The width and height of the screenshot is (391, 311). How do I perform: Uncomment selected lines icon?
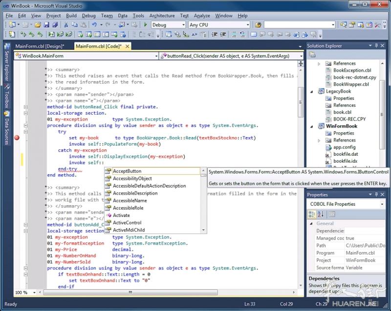coord(242,34)
